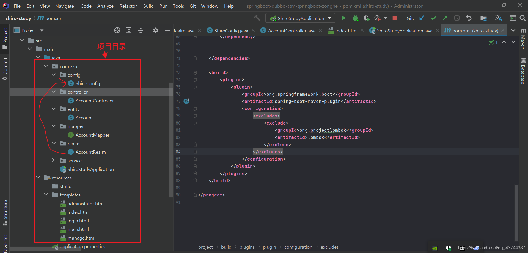Run with coverage shield icon
This screenshot has width=528, height=253.
[366, 18]
